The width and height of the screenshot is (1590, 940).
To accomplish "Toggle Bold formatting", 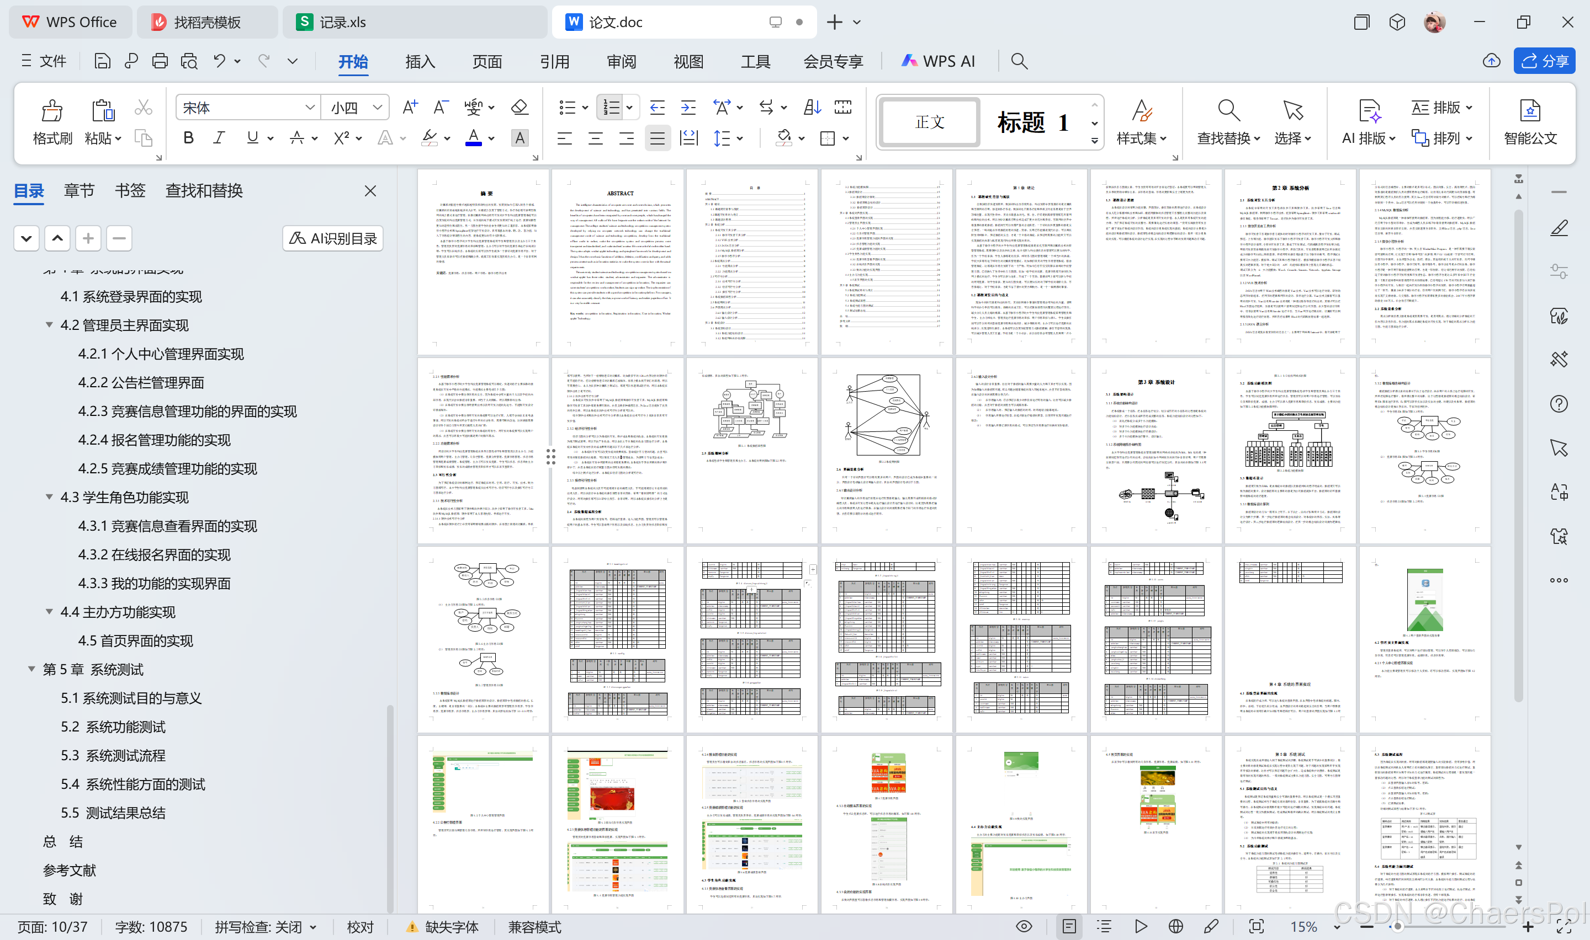I will pos(188,138).
